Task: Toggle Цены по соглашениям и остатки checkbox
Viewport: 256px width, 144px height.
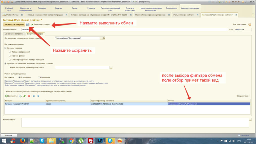Action: pos(5,64)
